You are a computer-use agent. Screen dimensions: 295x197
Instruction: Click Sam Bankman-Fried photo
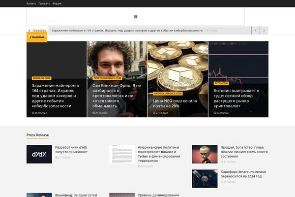[x=117, y=60]
